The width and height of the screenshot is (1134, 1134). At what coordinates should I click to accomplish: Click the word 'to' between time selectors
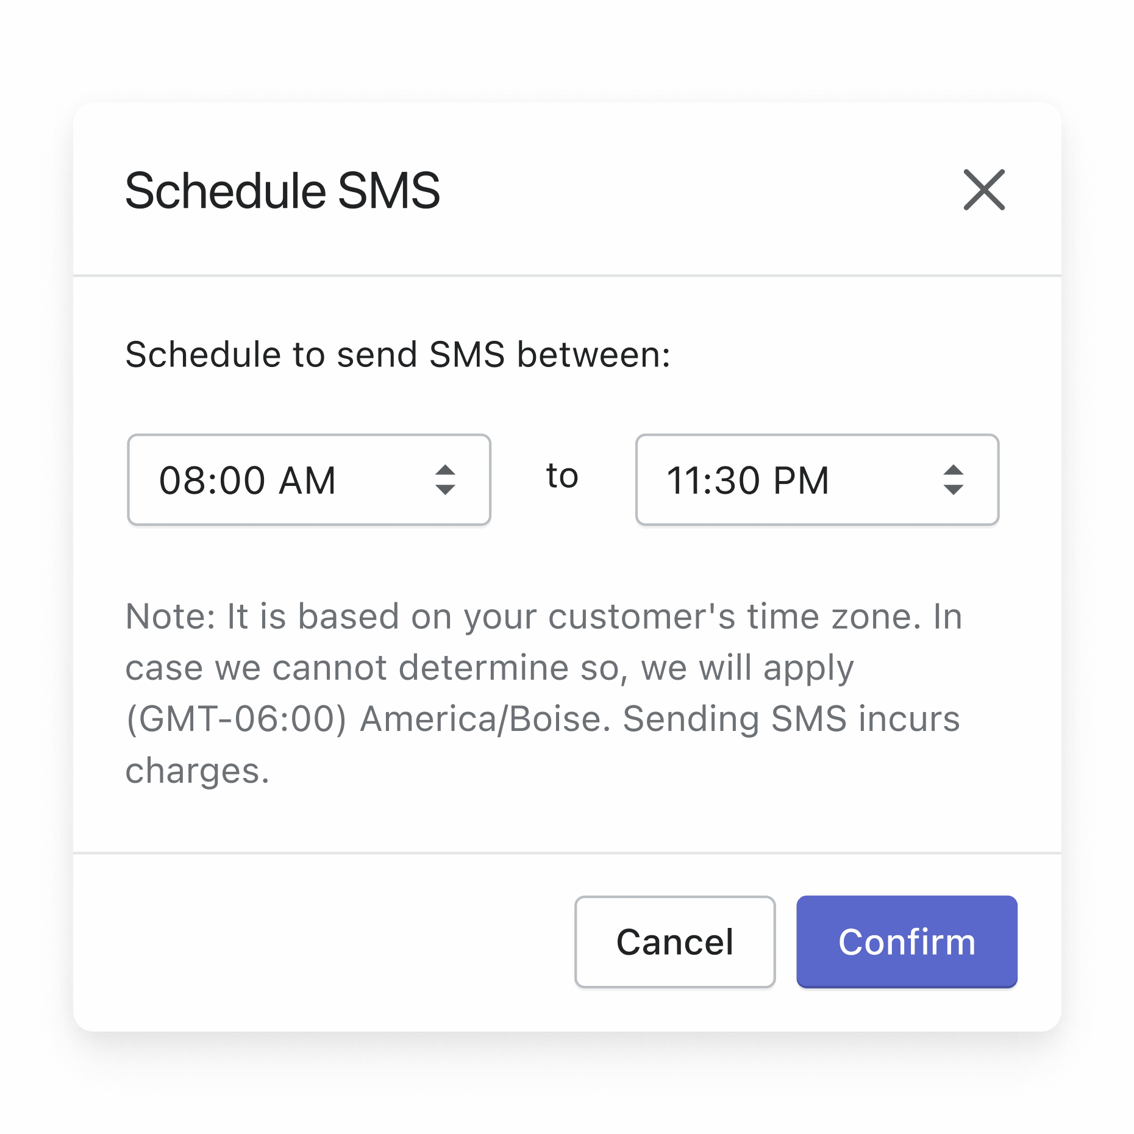[x=562, y=476]
